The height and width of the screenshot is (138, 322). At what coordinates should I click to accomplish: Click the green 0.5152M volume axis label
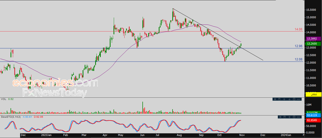[x=313, y=112]
